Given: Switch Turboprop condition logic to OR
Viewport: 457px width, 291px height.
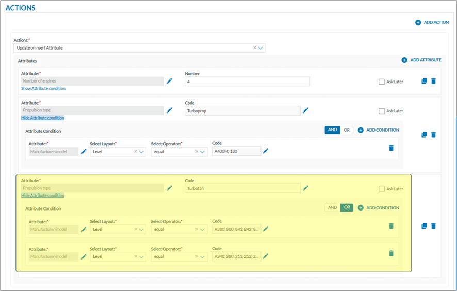Looking at the screenshot, I should [347, 130].
